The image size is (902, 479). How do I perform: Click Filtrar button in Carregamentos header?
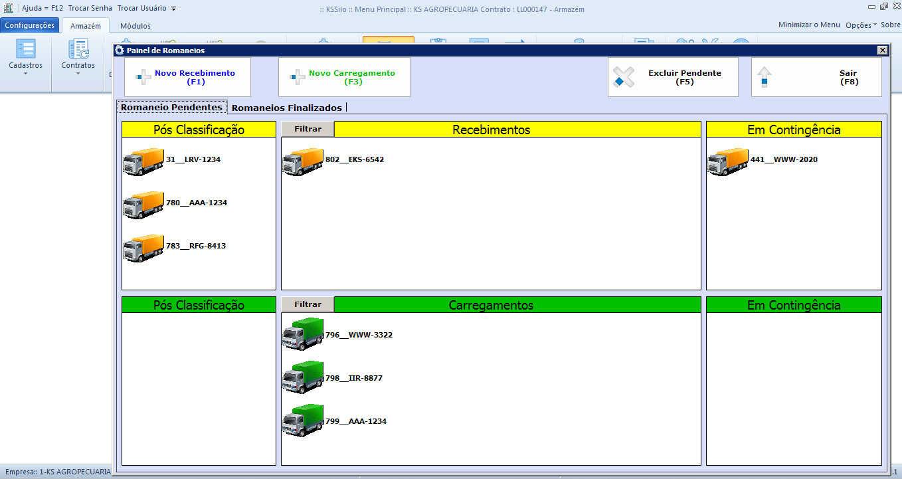coord(308,305)
